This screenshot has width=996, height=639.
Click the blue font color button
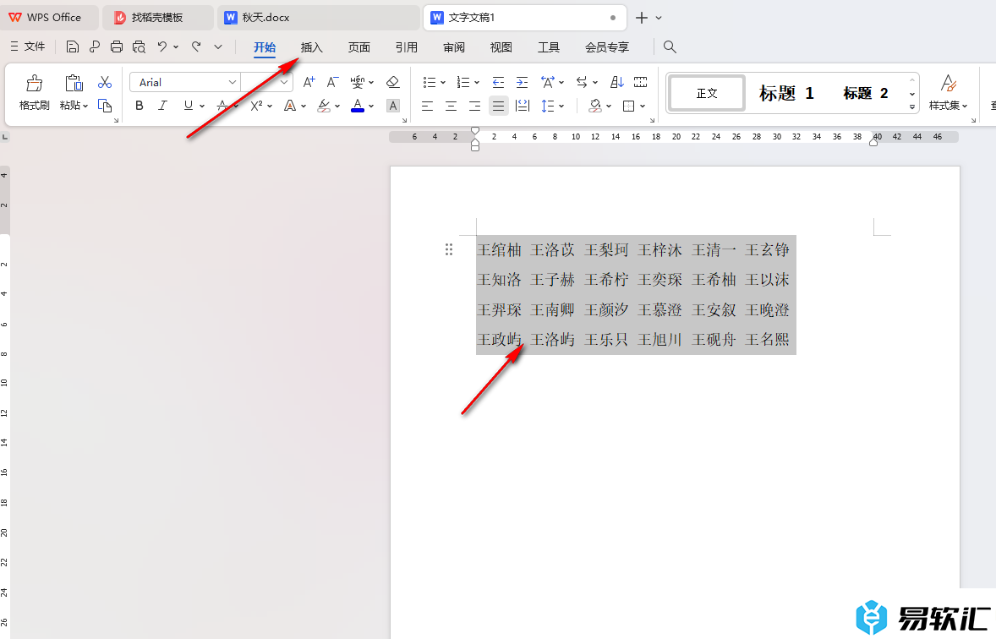click(358, 106)
